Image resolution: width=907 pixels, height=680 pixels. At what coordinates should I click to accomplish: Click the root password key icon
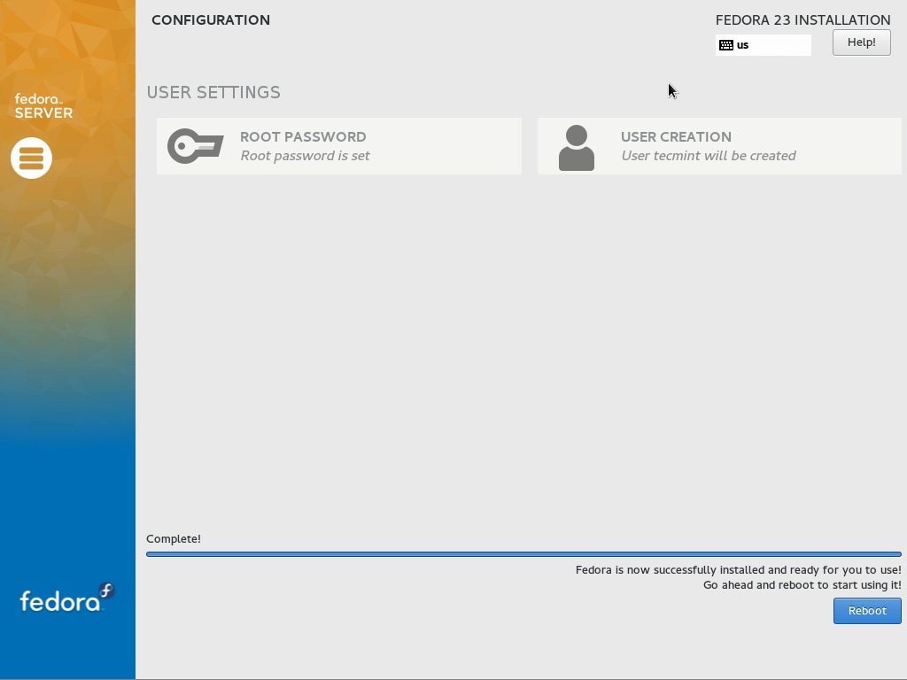195,146
